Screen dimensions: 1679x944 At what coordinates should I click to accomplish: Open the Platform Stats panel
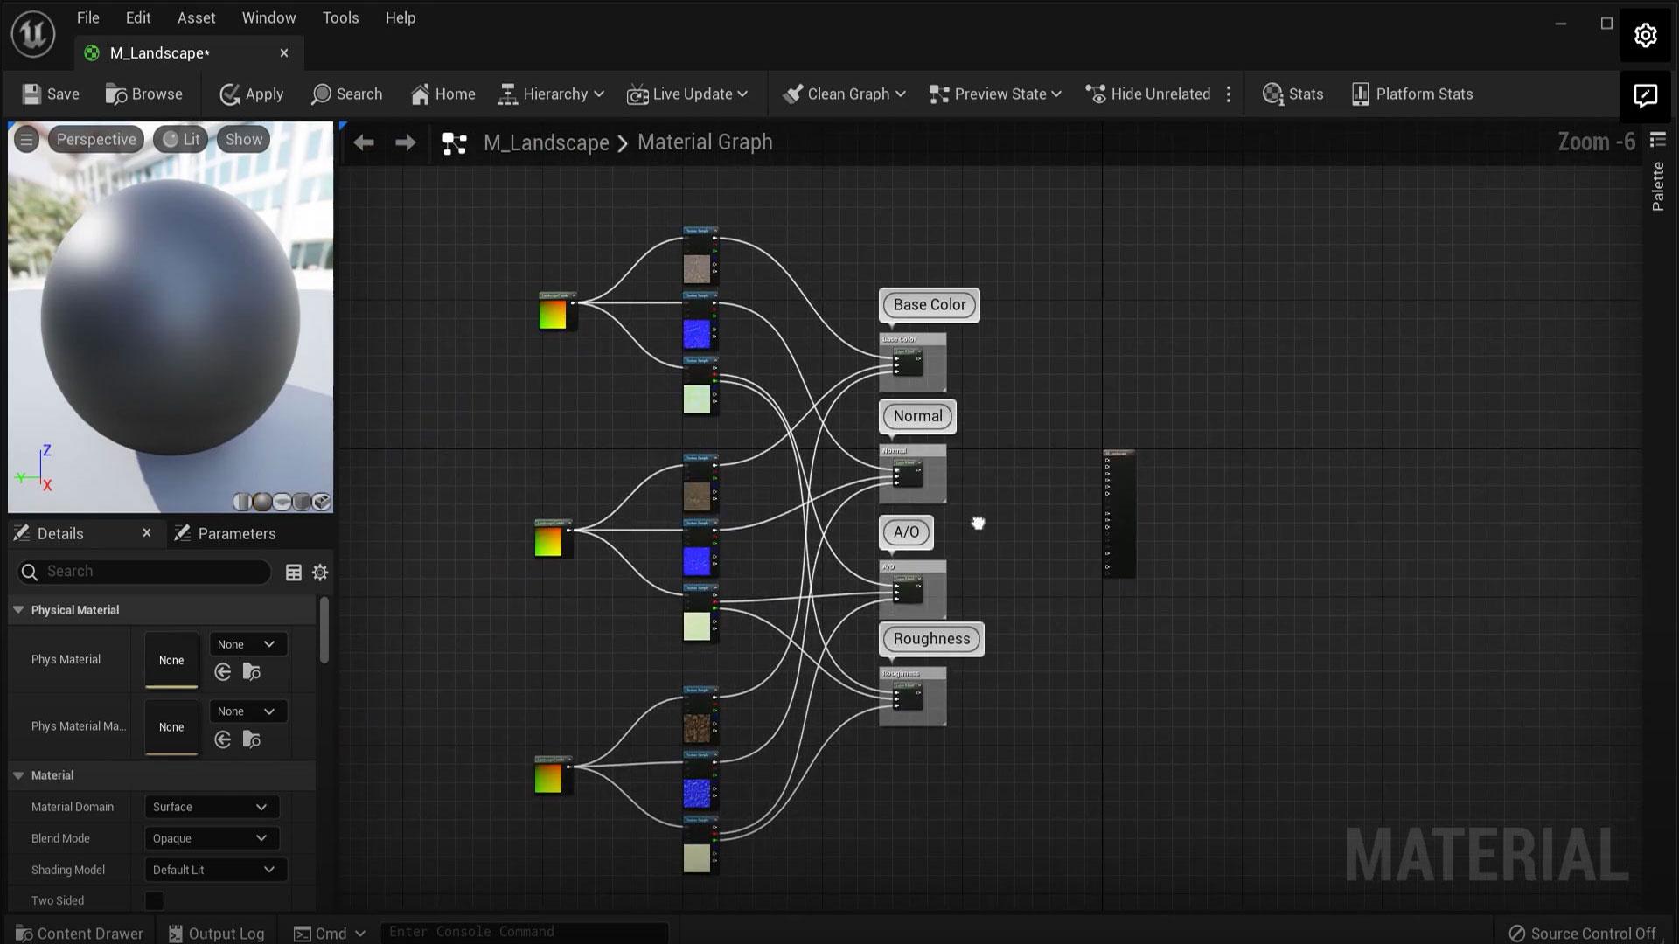point(1411,94)
